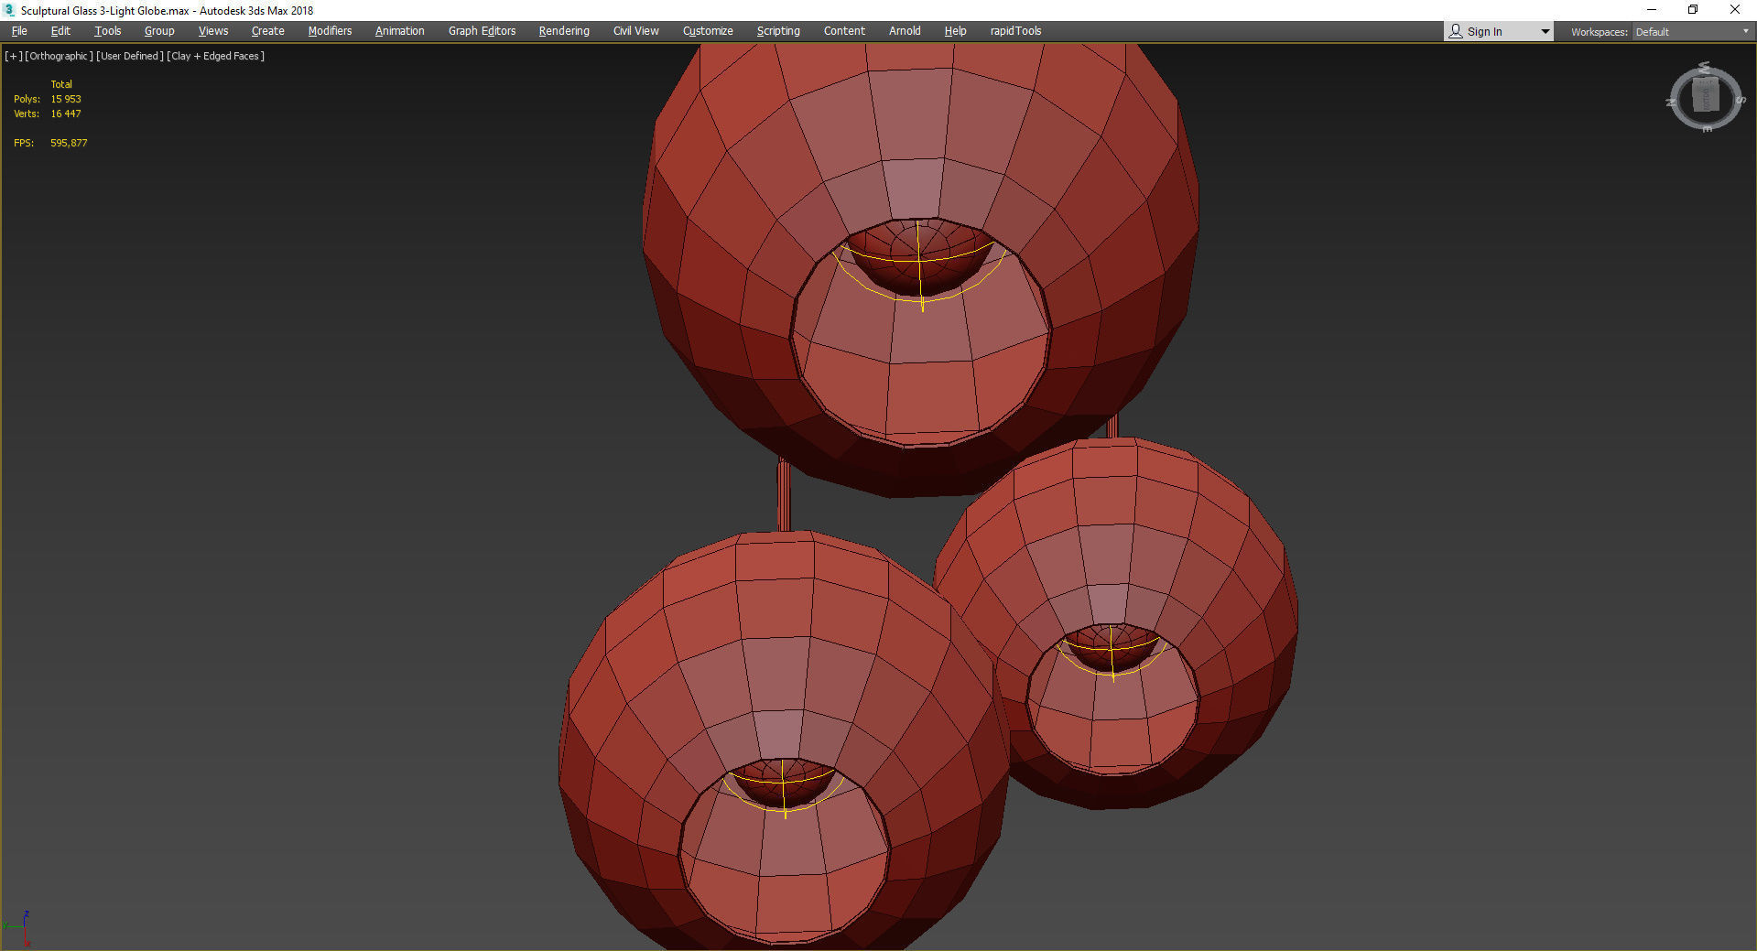Open the Graph Editors menu

click(x=482, y=31)
